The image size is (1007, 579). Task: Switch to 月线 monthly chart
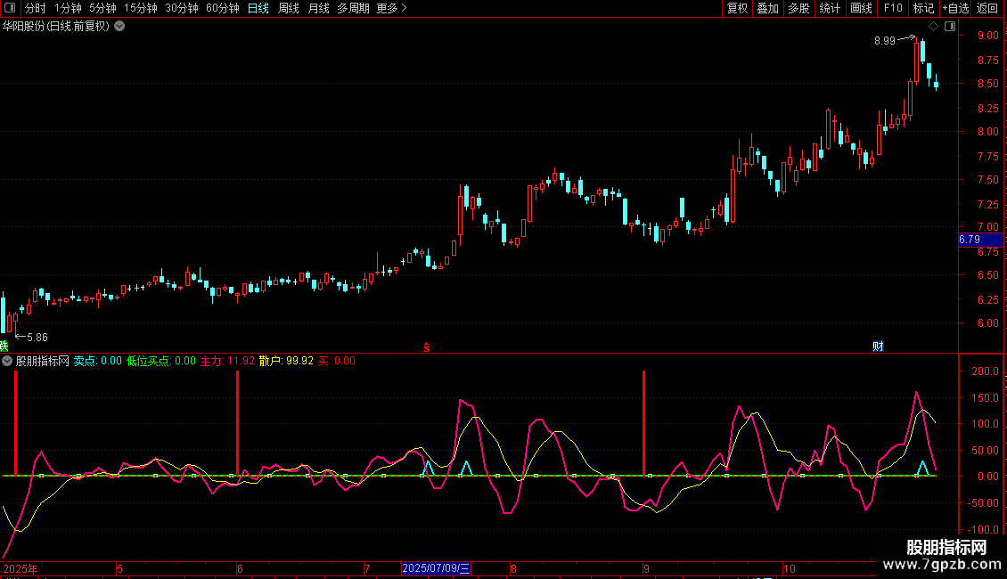pyautogui.click(x=318, y=8)
